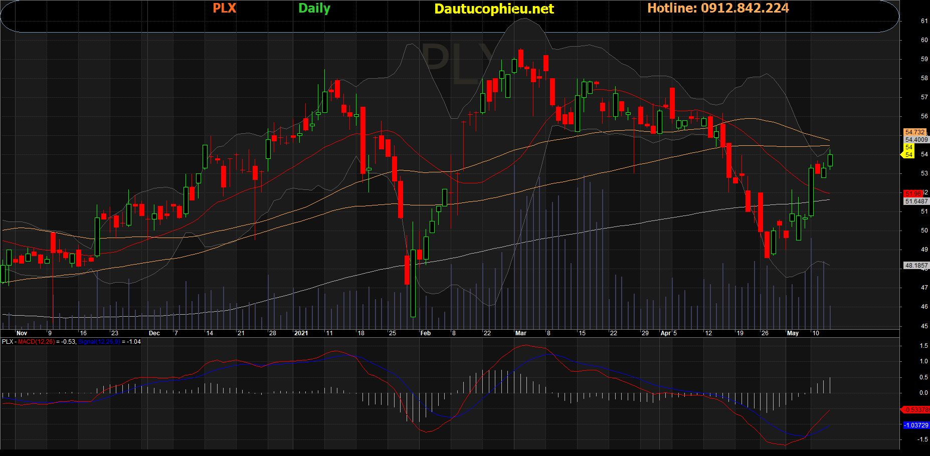Click the Feb label on date axis

point(425,333)
